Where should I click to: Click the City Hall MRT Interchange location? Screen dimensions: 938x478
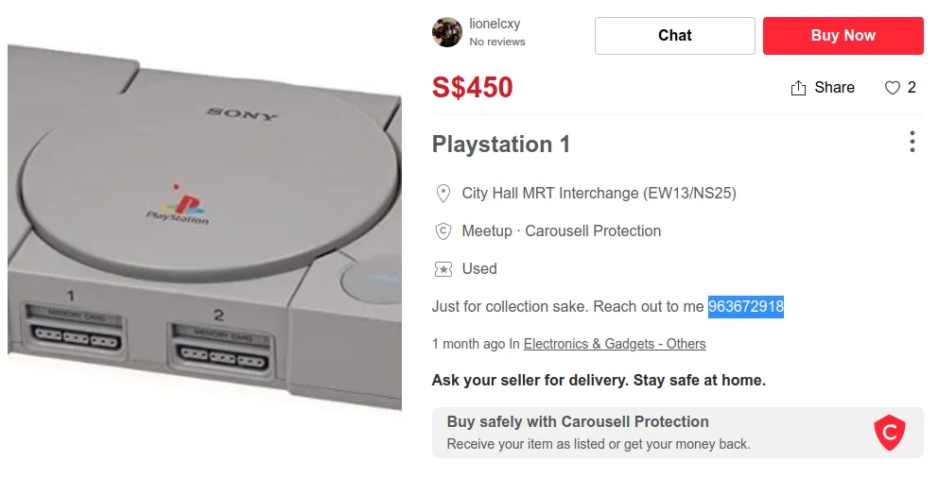[599, 194]
